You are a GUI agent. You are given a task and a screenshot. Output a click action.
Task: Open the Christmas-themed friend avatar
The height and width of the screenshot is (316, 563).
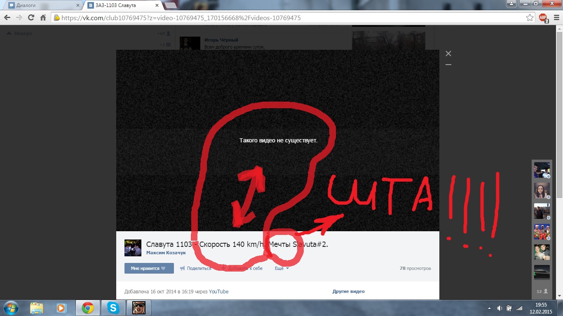pyautogui.click(x=542, y=231)
